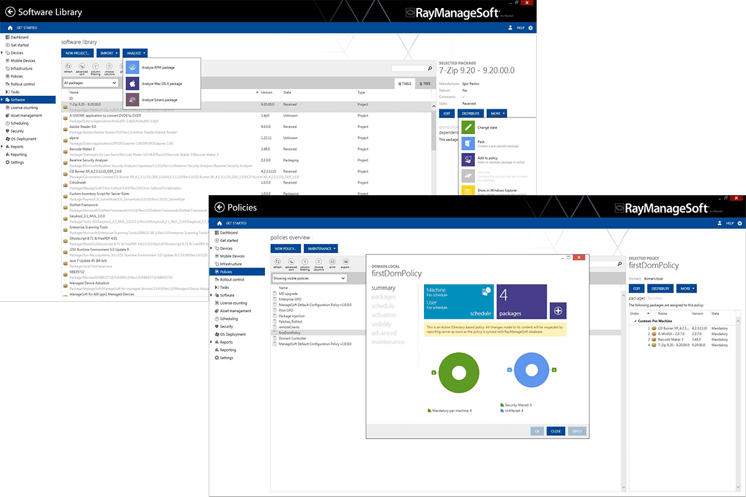The width and height of the screenshot is (746, 497).
Task: Click home icon in Software Library window
Action: click(10, 27)
